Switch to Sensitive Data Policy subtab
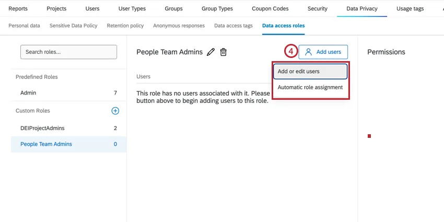 click(x=73, y=26)
